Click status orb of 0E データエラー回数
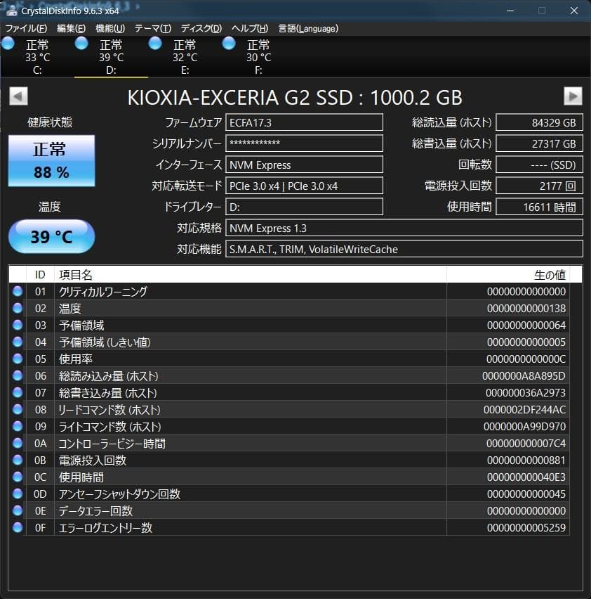Image resolution: width=591 pixels, height=599 pixels. [18, 510]
